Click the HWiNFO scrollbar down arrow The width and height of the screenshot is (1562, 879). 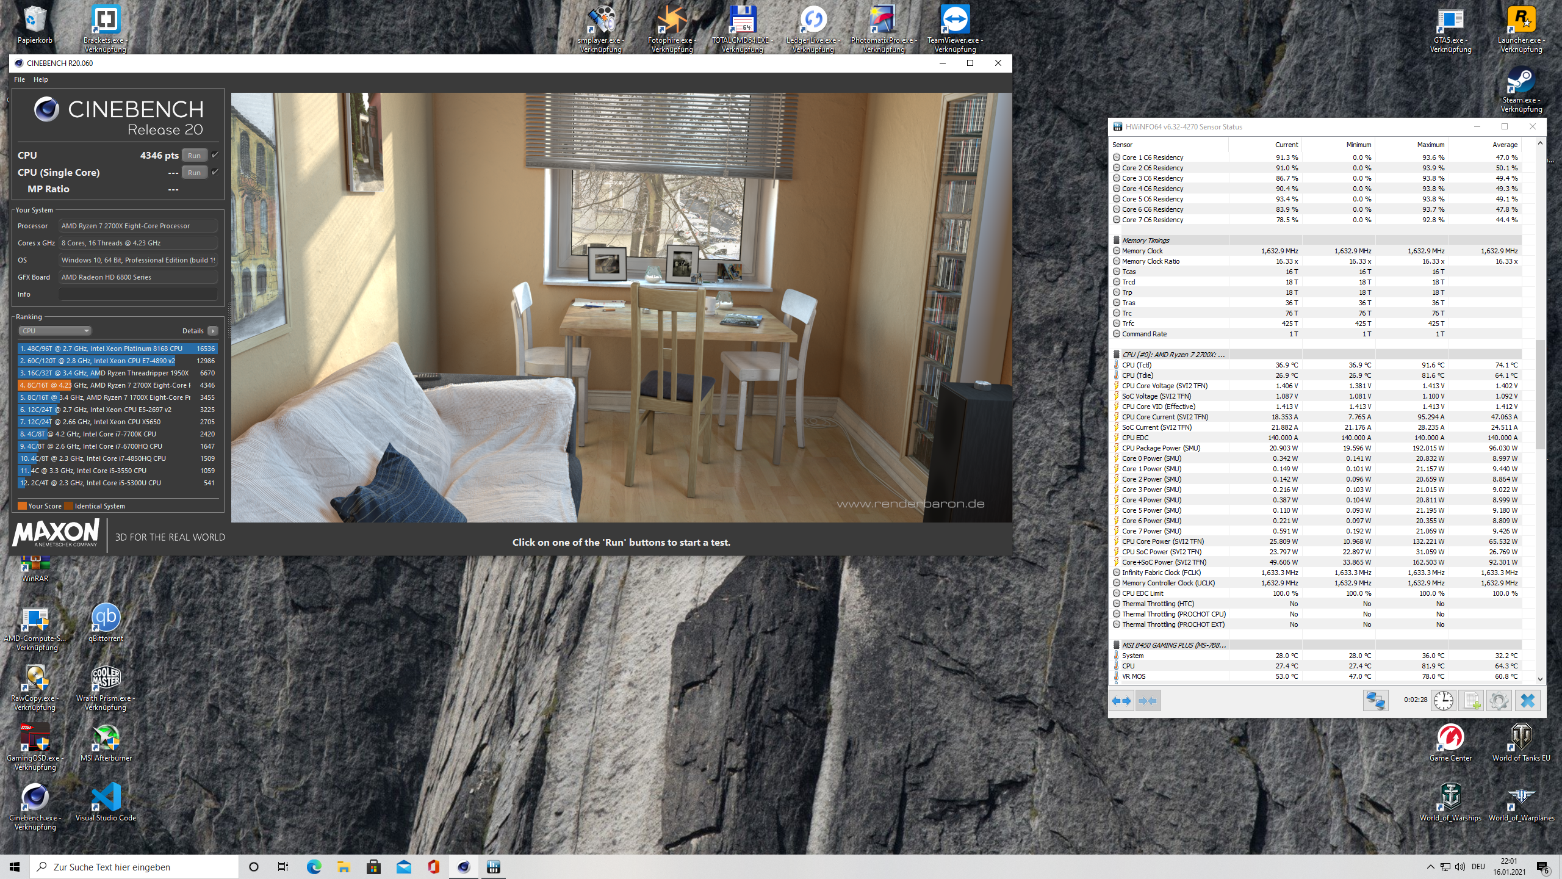point(1540,679)
